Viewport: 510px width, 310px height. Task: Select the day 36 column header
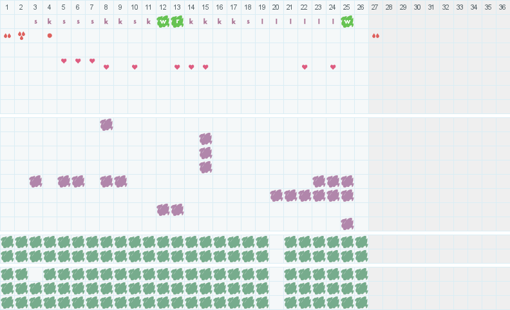[502, 7]
